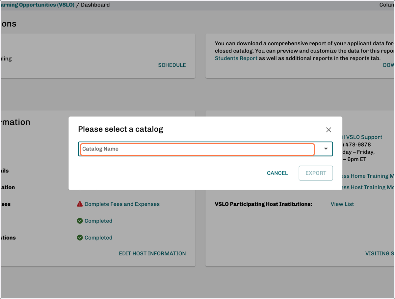Click the Cancel button

[277, 173]
